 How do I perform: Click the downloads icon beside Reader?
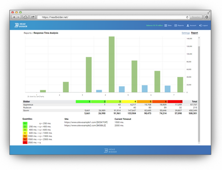[x=207, y=17]
